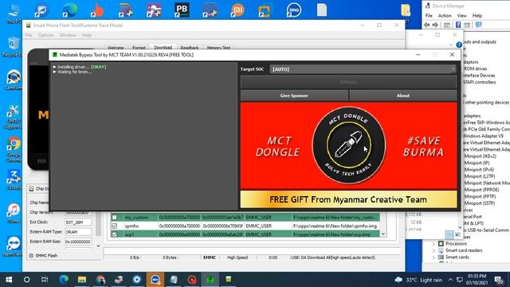
Task: Select the Miniport (L2TP) device
Action: pyautogui.click(x=480, y=176)
